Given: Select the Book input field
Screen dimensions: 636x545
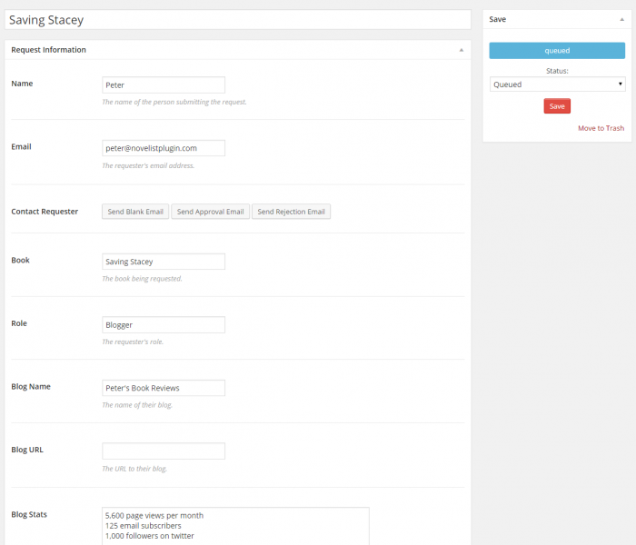Looking at the screenshot, I should pos(164,262).
